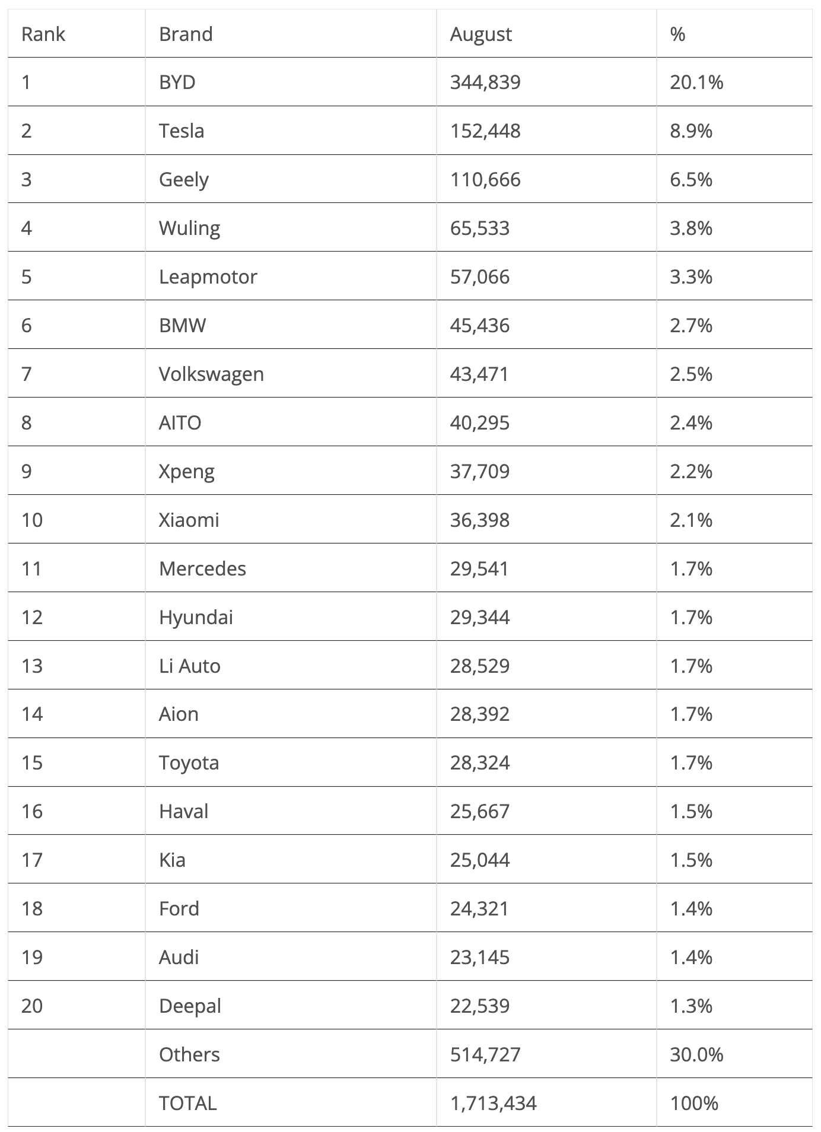Click BMW's August value 45,436

point(479,325)
